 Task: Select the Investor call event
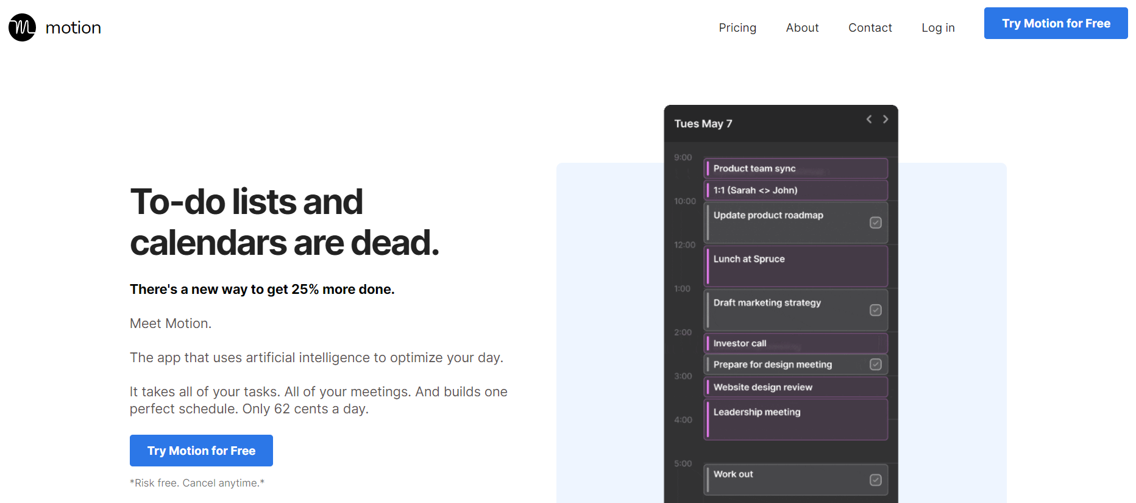pos(796,343)
